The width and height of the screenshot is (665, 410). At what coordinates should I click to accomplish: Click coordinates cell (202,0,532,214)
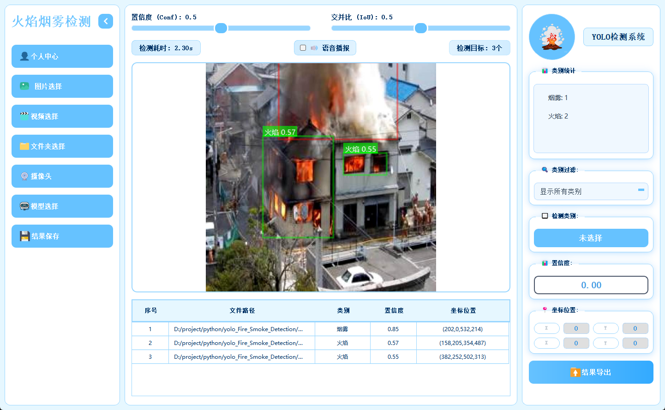pyautogui.click(x=462, y=329)
